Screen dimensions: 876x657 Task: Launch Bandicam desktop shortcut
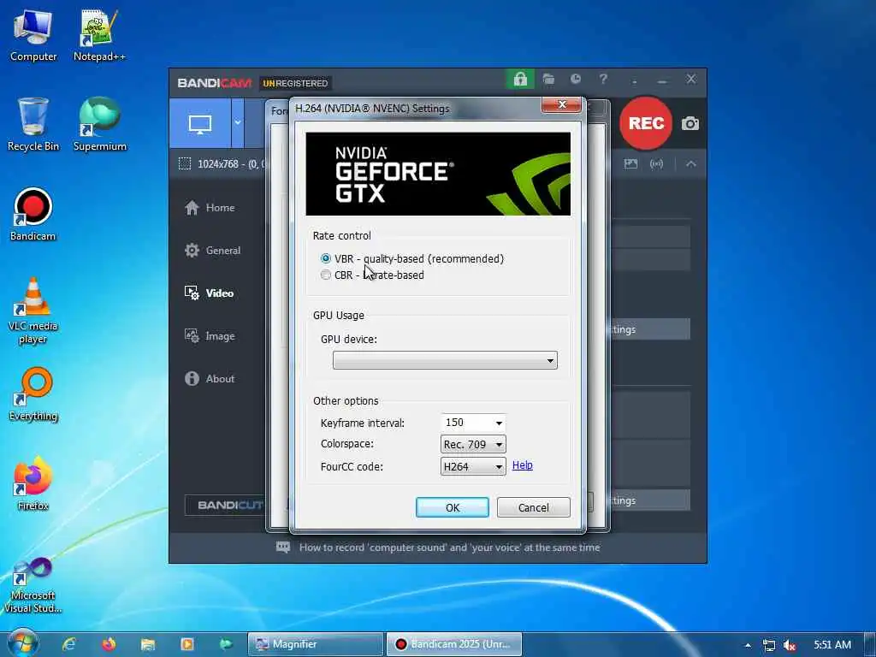(33, 215)
